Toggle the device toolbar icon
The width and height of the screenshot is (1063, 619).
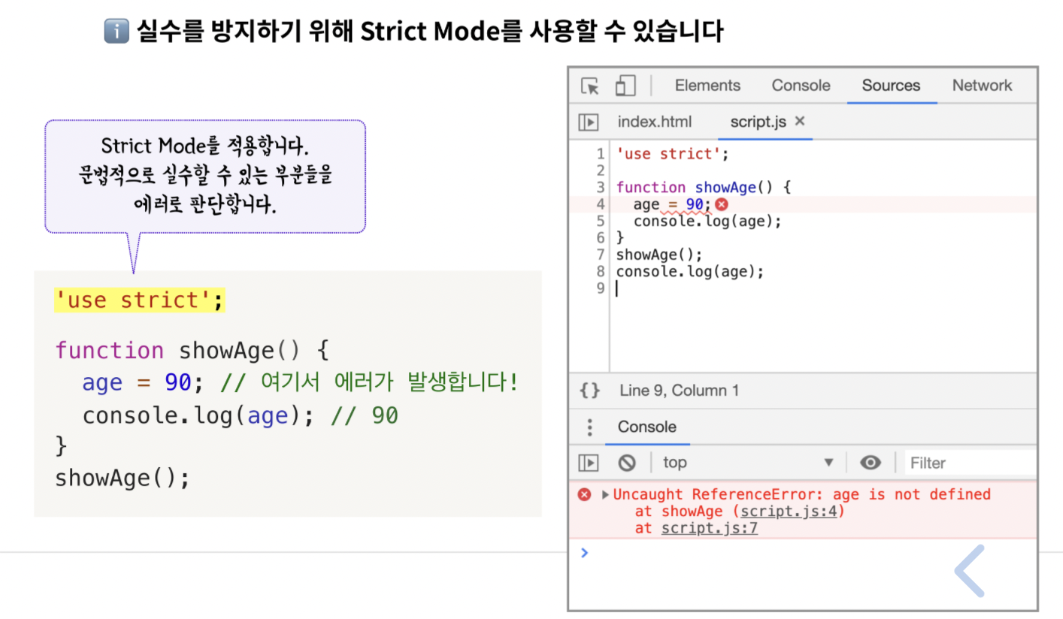(x=625, y=86)
